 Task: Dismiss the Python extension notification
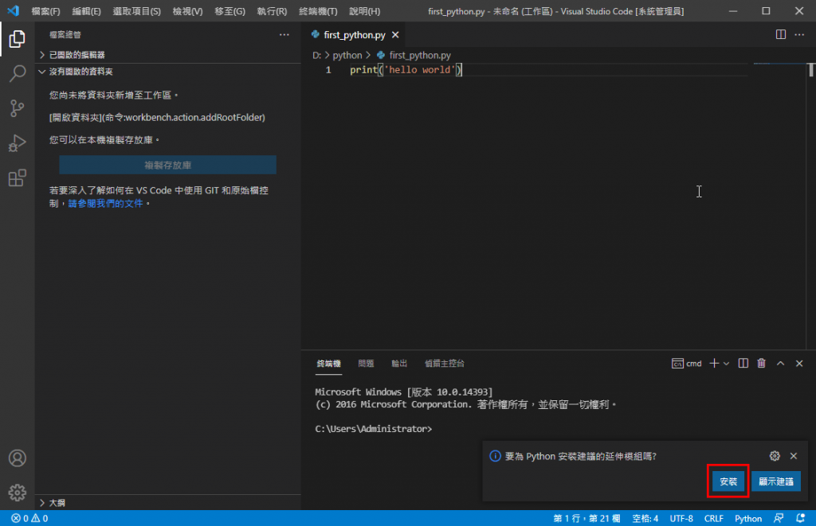click(794, 456)
